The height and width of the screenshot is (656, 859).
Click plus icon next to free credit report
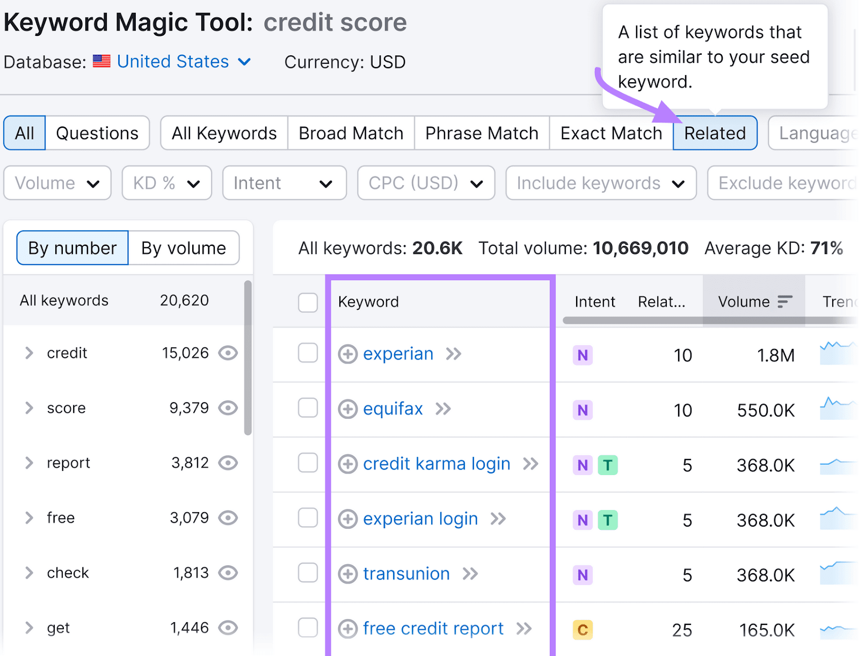tap(347, 629)
